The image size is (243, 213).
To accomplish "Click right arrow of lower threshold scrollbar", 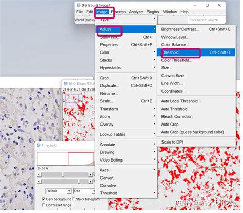I will click(x=91, y=181).
